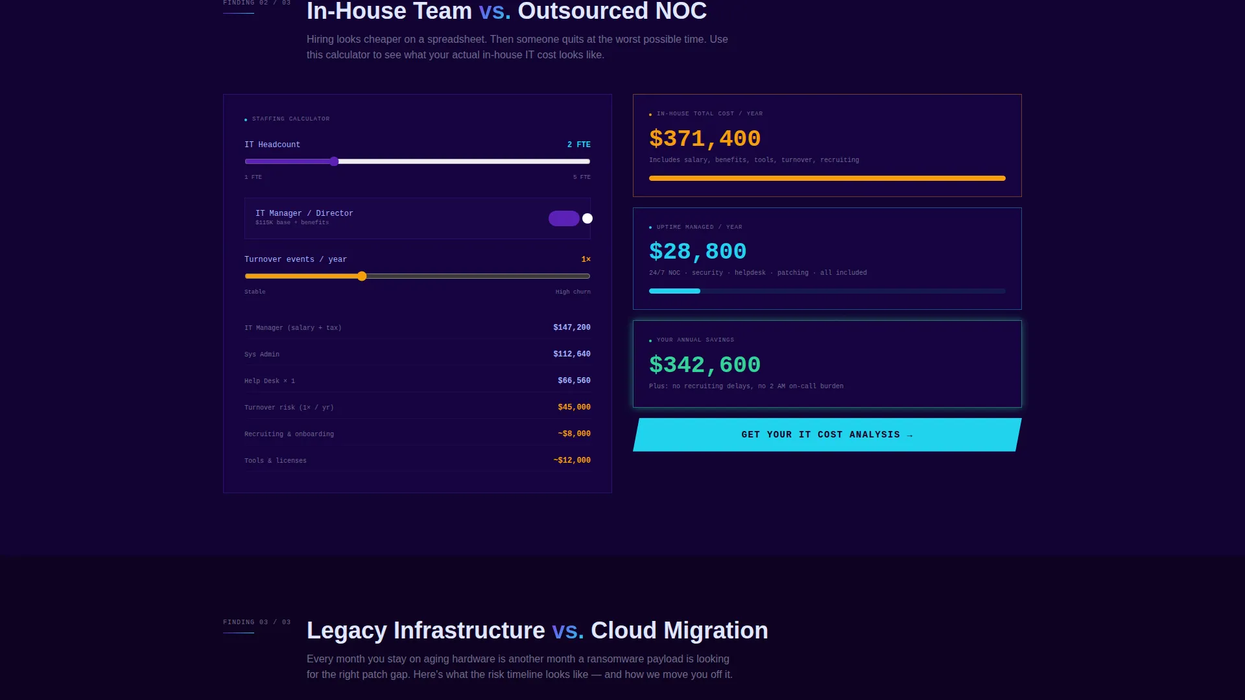Click the Staffing Calculator panel label
The height and width of the screenshot is (700, 1245).
(290, 119)
